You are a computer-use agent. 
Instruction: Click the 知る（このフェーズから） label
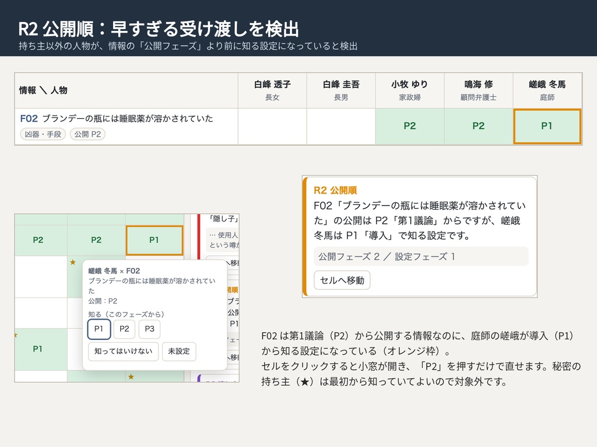coord(127,314)
